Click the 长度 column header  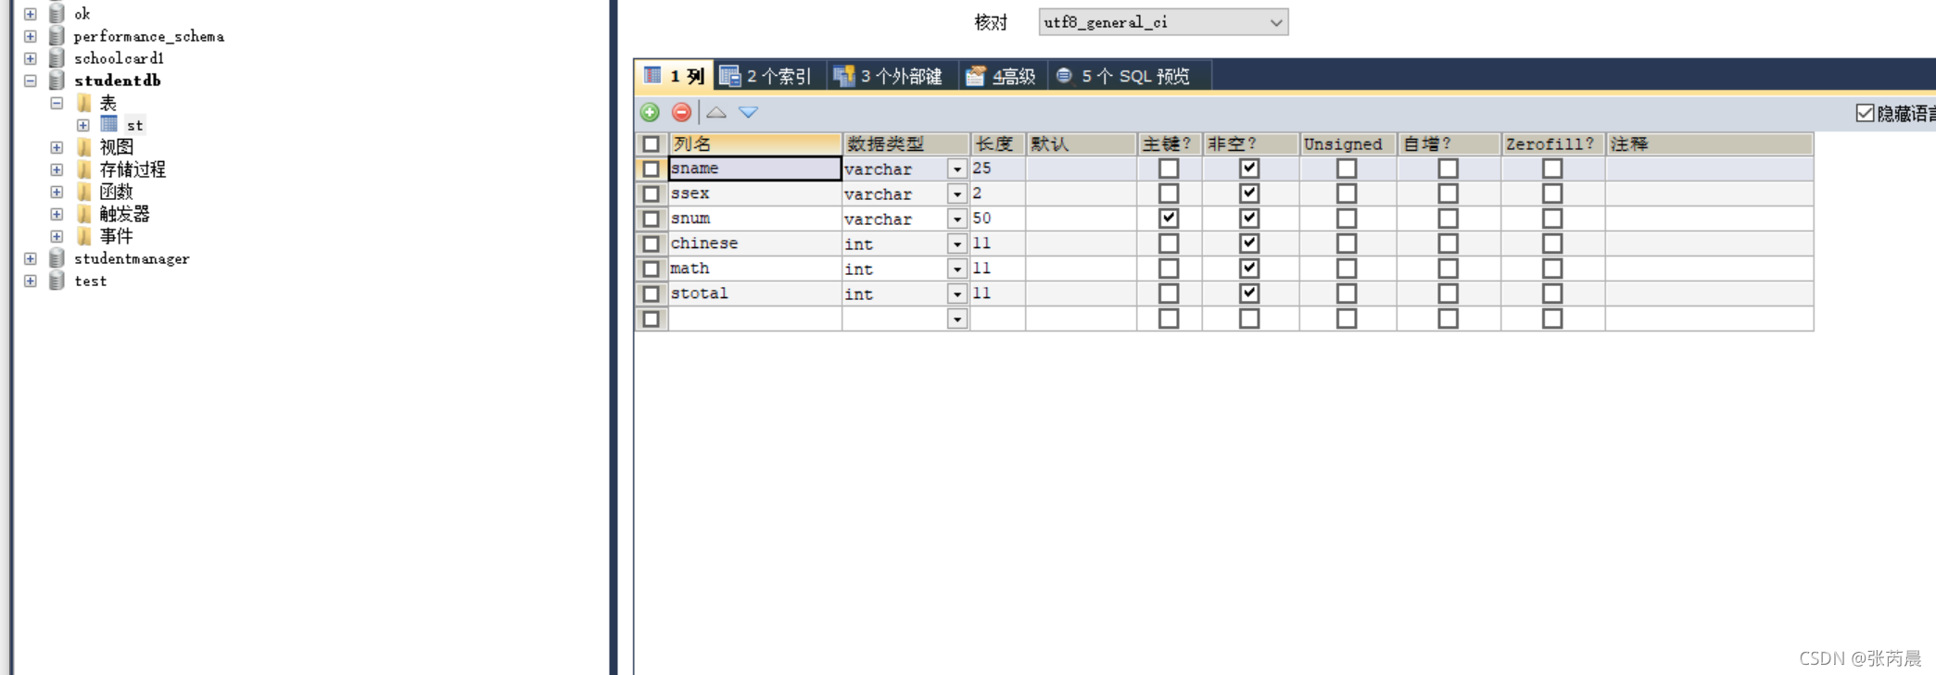pyautogui.click(x=997, y=144)
